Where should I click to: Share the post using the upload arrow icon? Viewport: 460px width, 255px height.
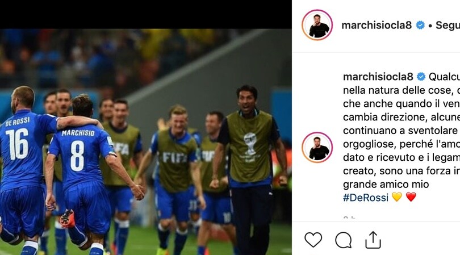coord(373,240)
